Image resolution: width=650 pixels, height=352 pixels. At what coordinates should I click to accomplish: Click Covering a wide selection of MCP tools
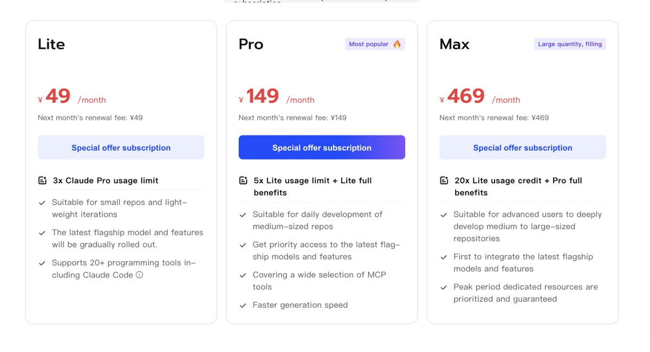pyautogui.click(x=319, y=281)
